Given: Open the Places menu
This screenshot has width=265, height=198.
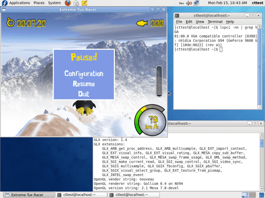Looking at the screenshot, I should click(x=39, y=3).
